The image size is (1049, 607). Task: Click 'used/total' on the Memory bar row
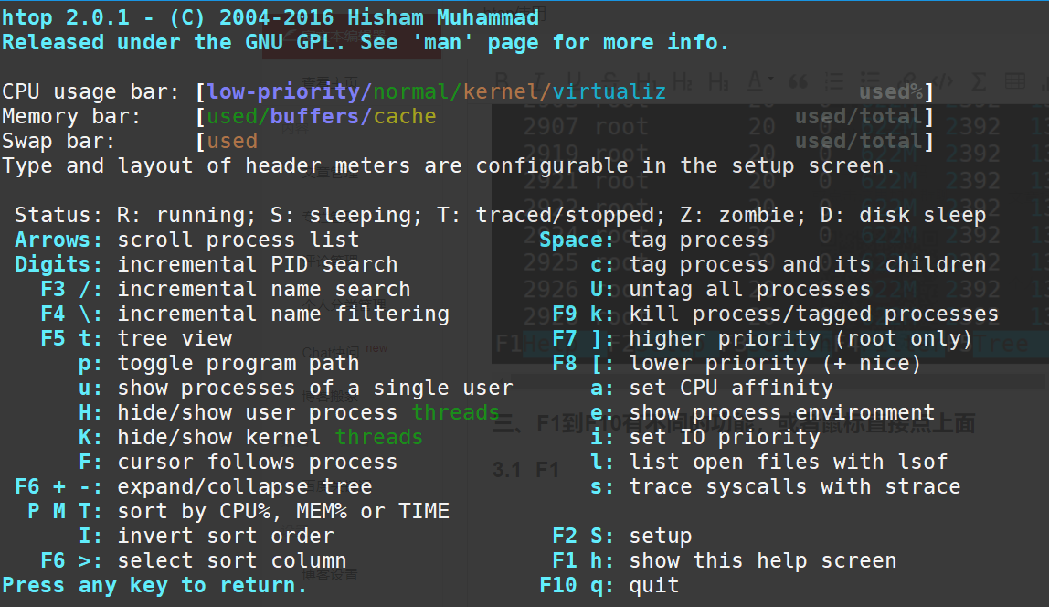coord(858,116)
